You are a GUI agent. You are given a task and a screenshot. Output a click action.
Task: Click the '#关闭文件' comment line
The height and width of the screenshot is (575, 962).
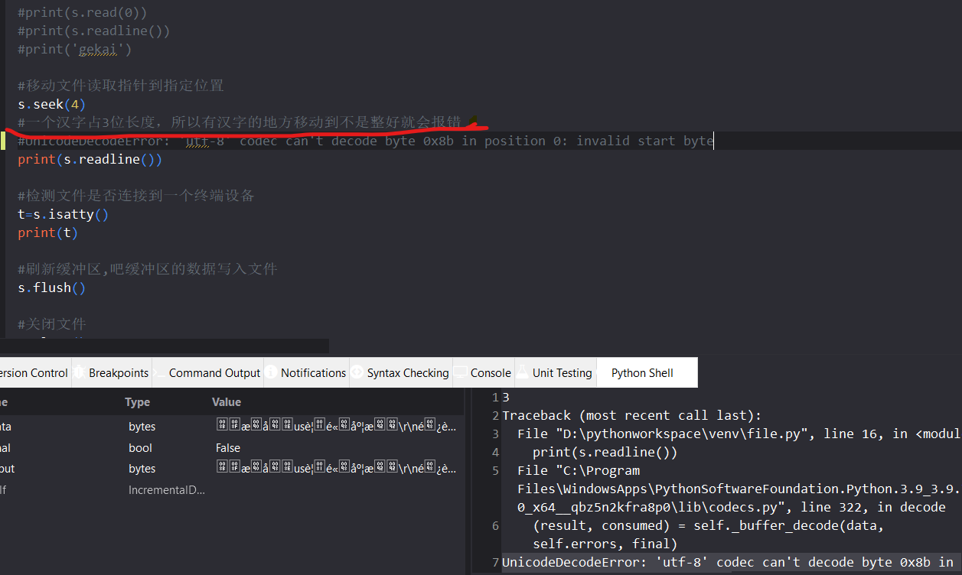(x=52, y=324)
